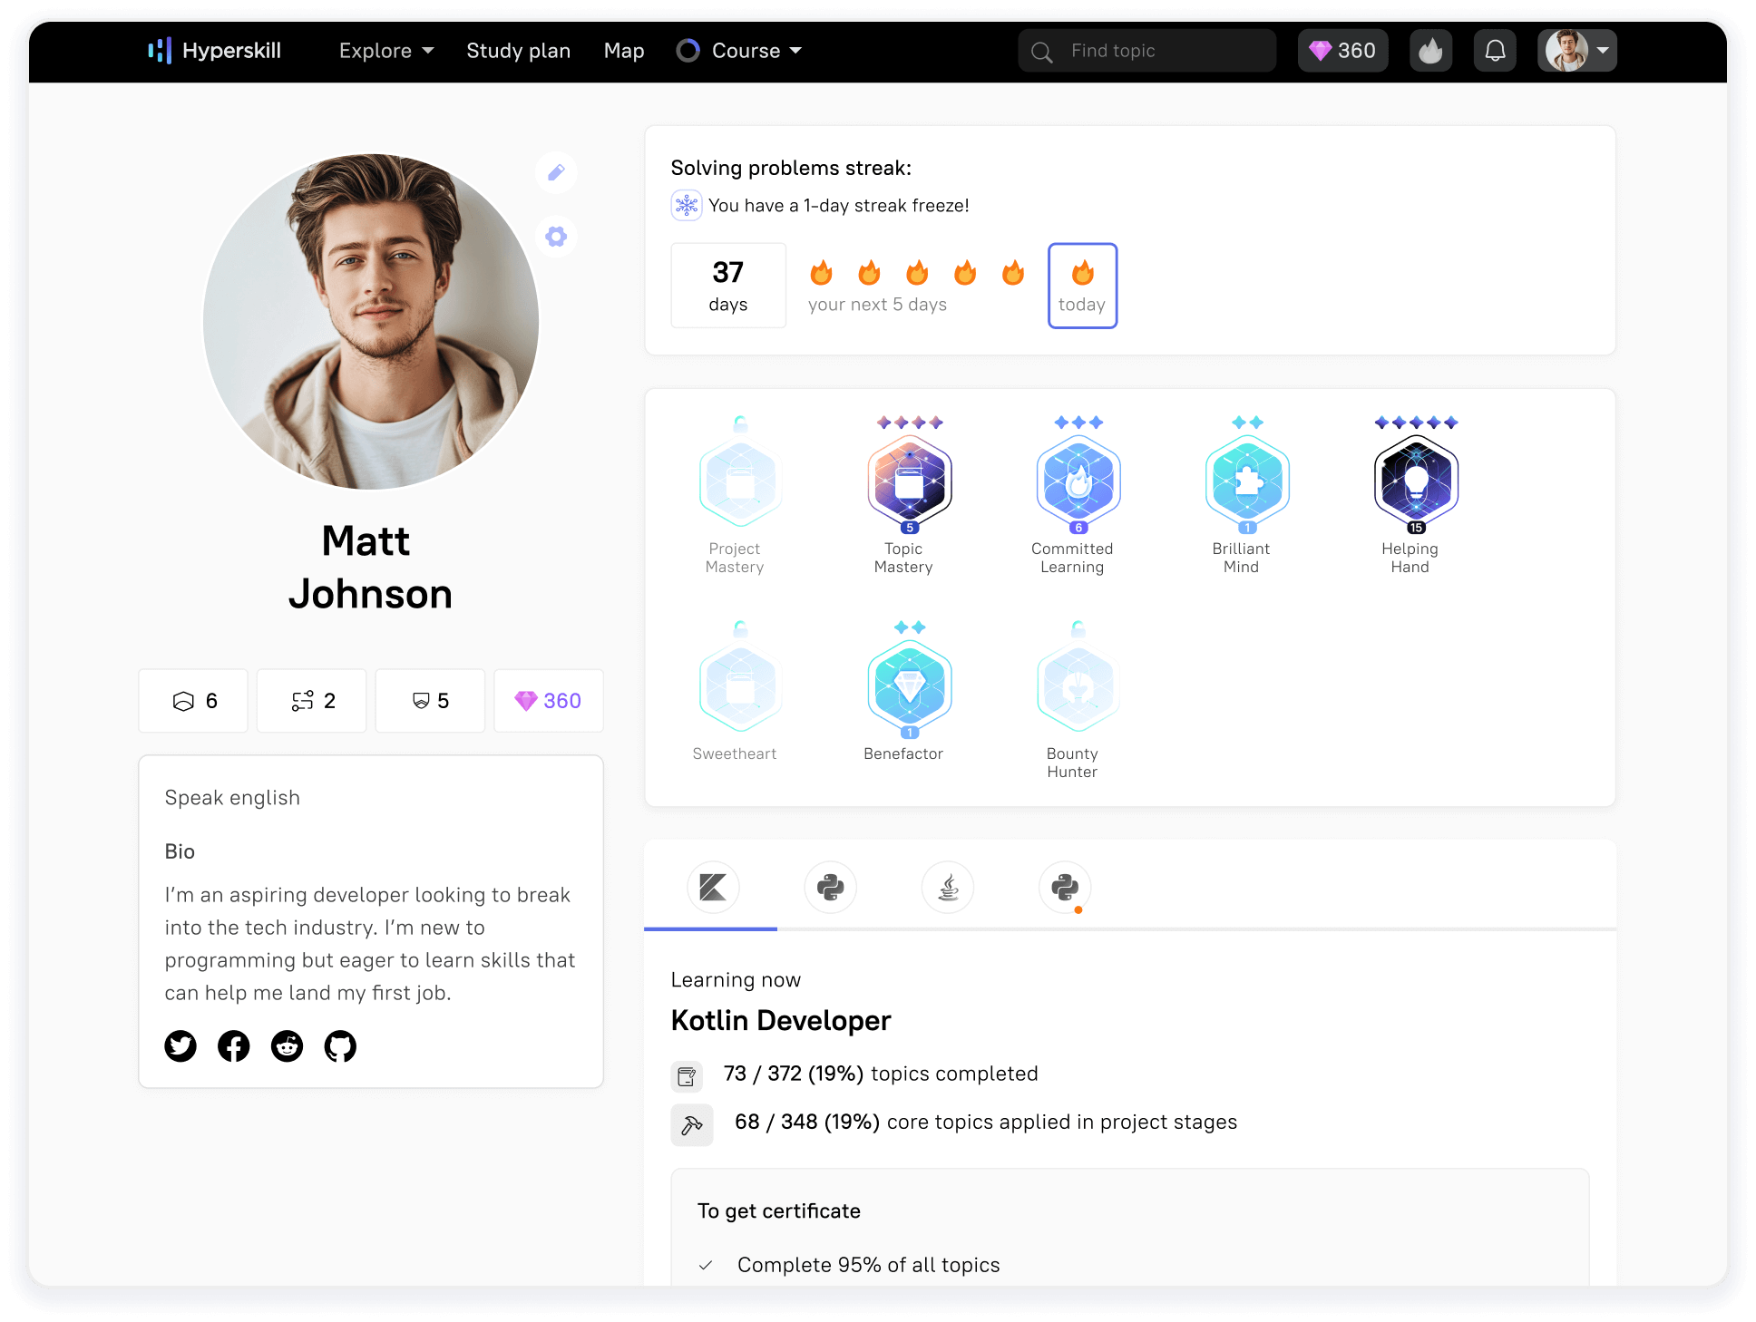The image size is (1756, 1322).
Task: Click the today streak box
Action: (x=1082, y=286)
